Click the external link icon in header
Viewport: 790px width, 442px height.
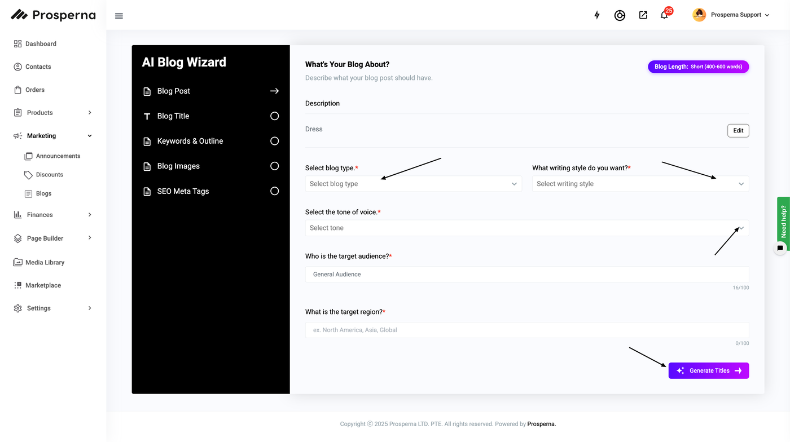pyautogui.click(x=643, y=15)
